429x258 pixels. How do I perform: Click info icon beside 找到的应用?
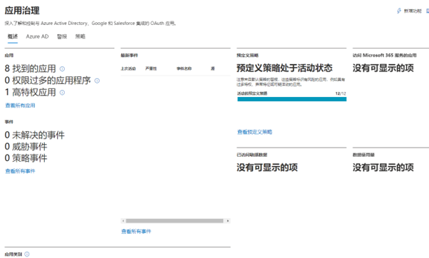point(62,68)
